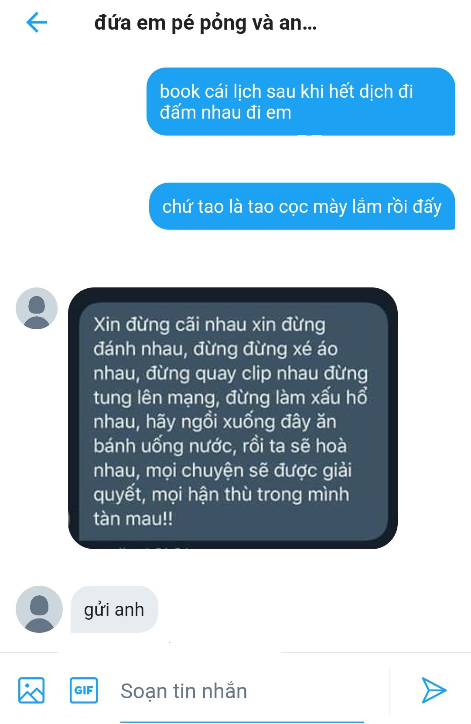This screenshot has width=471, height=724.
Task: Open conversation title "đứa em pé pỏng và an..."
Action: click(x=205, y=23)
